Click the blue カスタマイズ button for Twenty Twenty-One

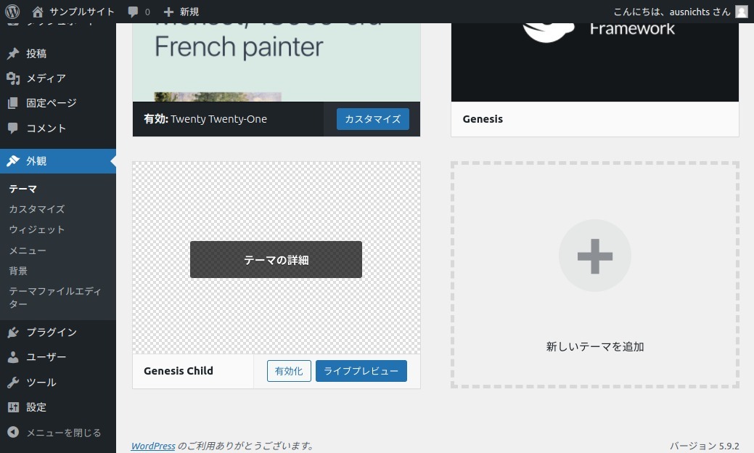tap(373, 119)
